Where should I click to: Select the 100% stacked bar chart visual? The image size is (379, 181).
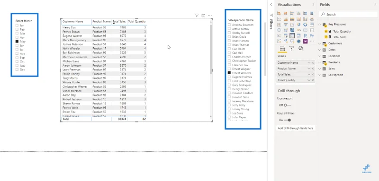point(305,13)
